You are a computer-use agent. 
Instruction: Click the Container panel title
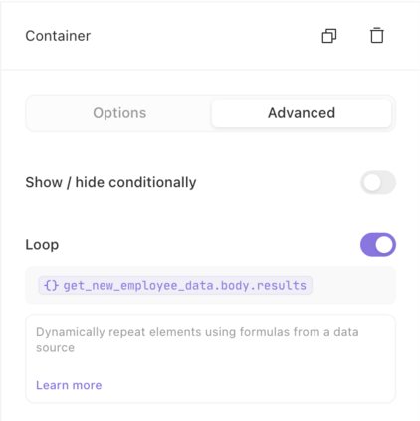point(58,36)
